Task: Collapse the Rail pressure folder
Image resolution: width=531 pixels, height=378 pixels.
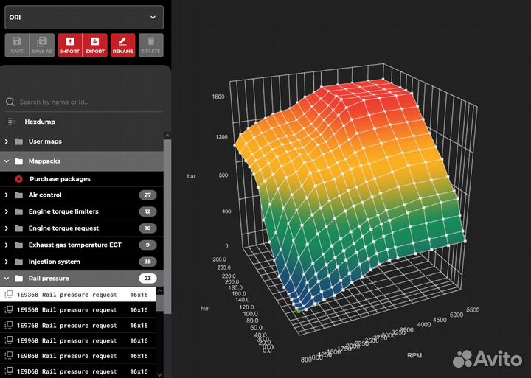Action: (7, 279)
